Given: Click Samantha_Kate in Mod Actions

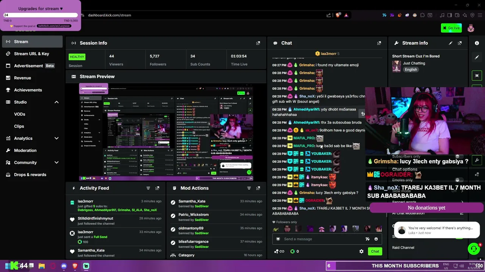Looking at the screenshot, I should point(192,201).
